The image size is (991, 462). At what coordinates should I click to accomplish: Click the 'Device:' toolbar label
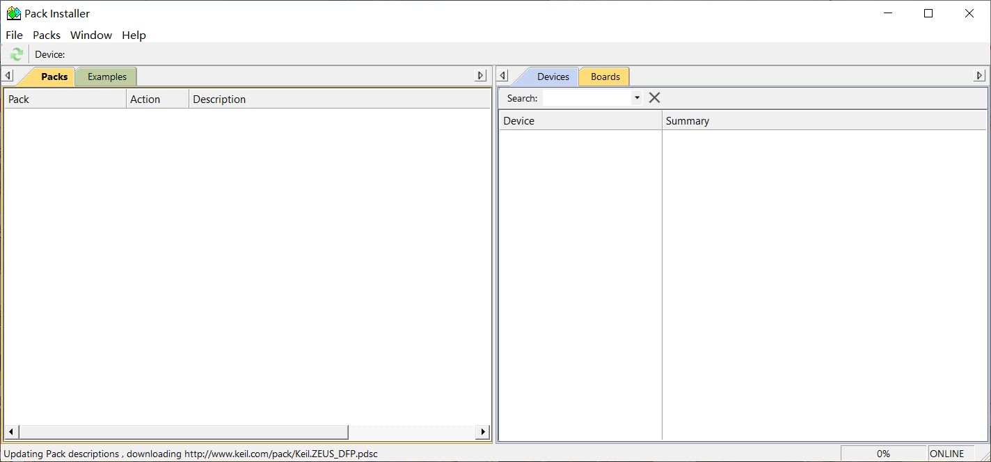50,54
